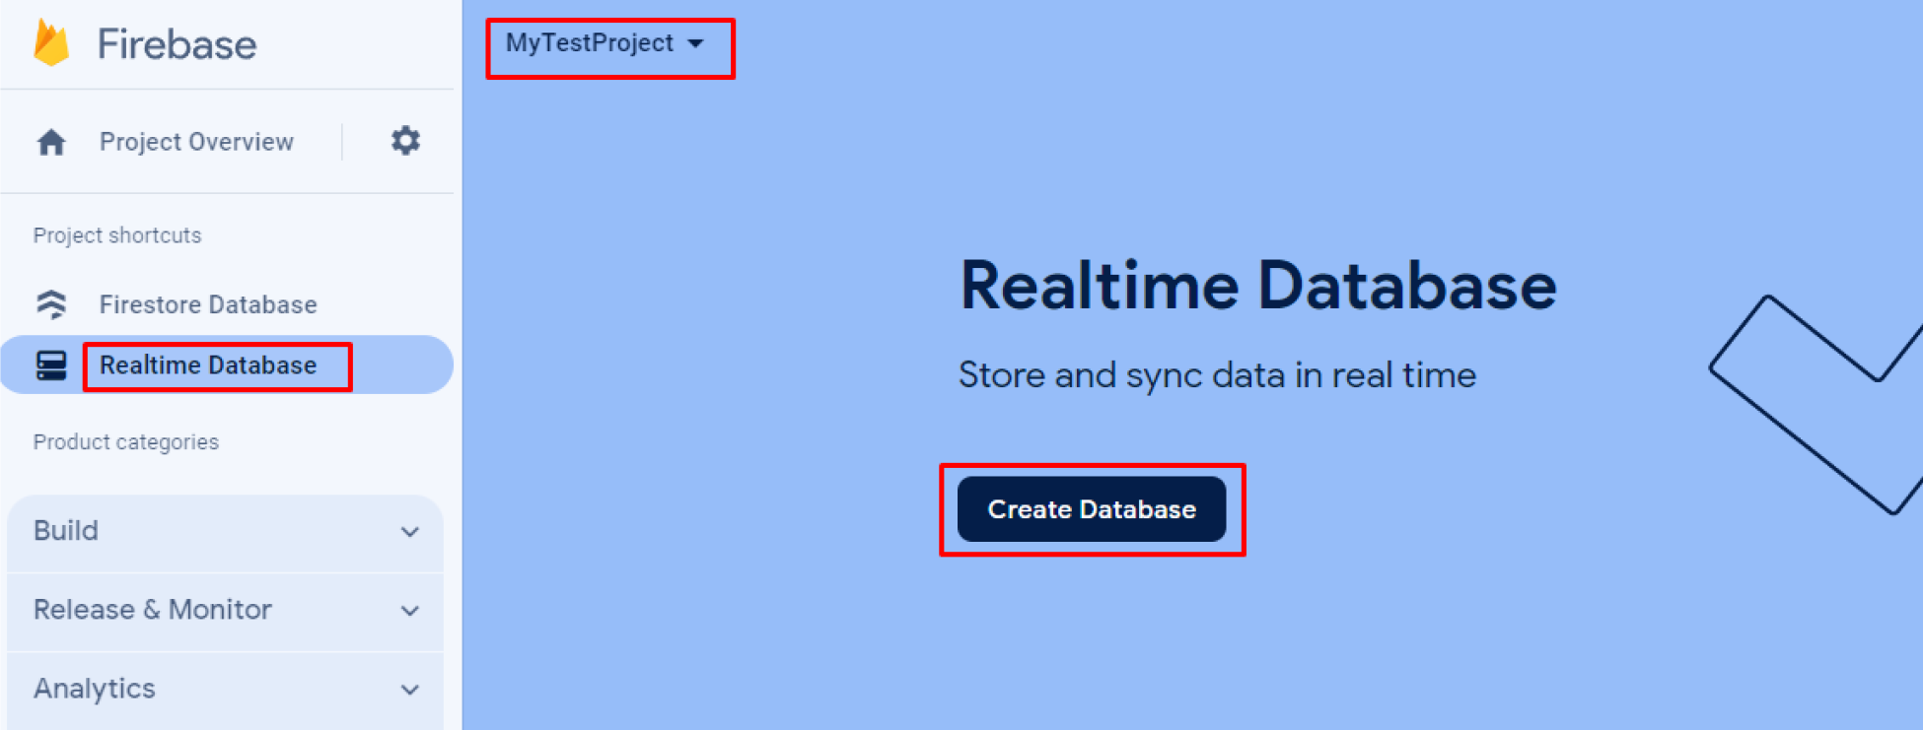Expand the Build category
The image size is (1923, 730).
66,531
